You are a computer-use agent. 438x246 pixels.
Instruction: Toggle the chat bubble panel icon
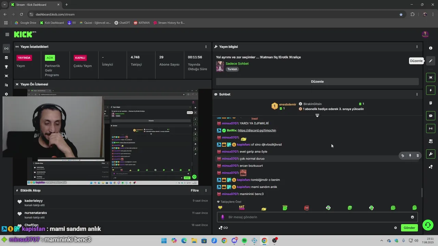click(430, 116)
